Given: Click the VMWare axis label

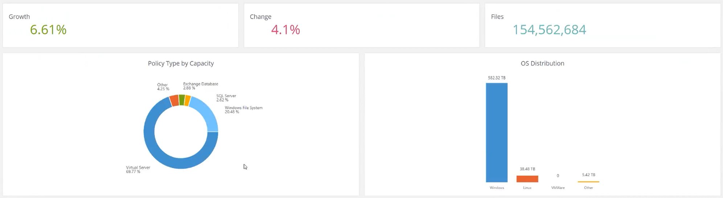Looking at the screenshot, I should (558, 188).
